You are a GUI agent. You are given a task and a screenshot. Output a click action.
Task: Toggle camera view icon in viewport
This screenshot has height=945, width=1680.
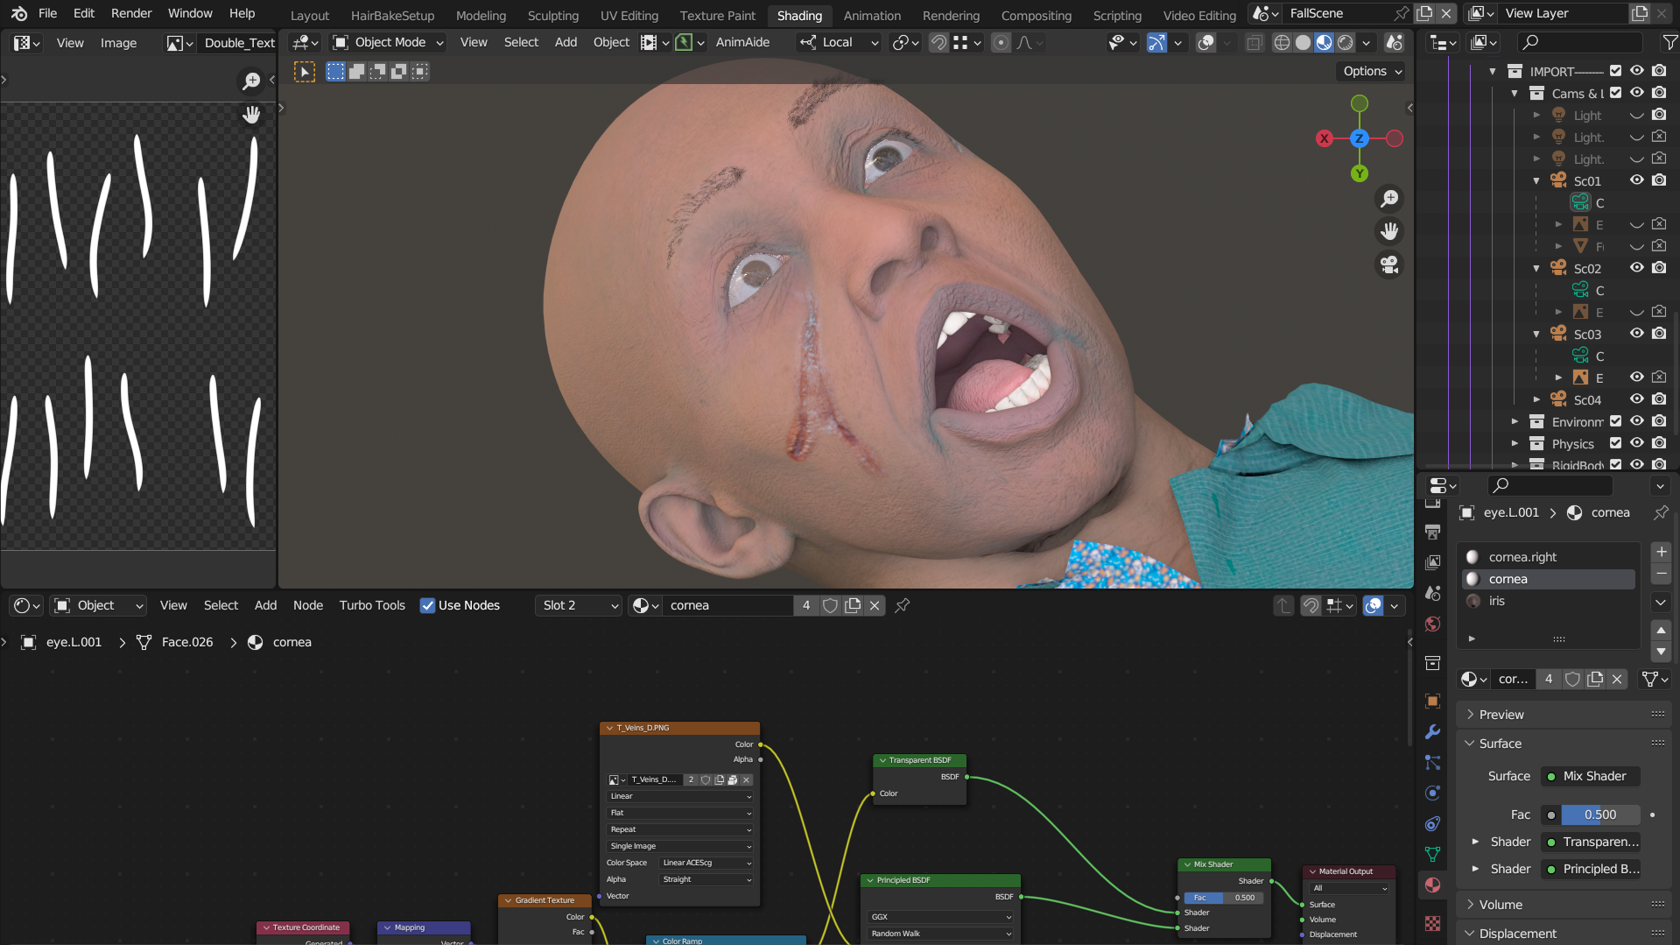pos(1389,264)
